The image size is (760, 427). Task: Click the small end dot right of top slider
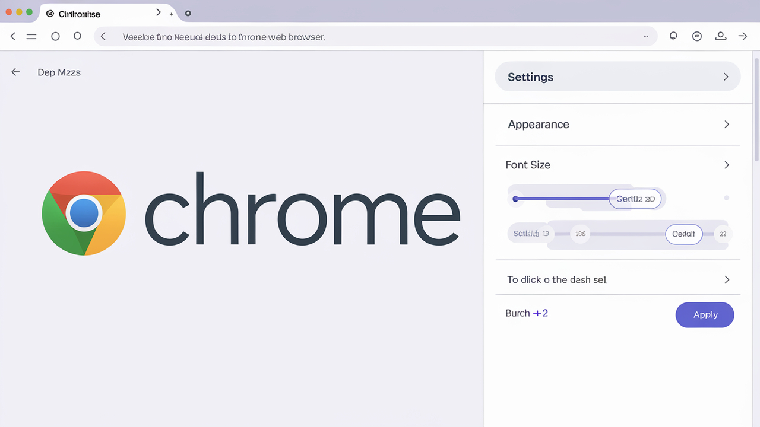tap(727, 198)
